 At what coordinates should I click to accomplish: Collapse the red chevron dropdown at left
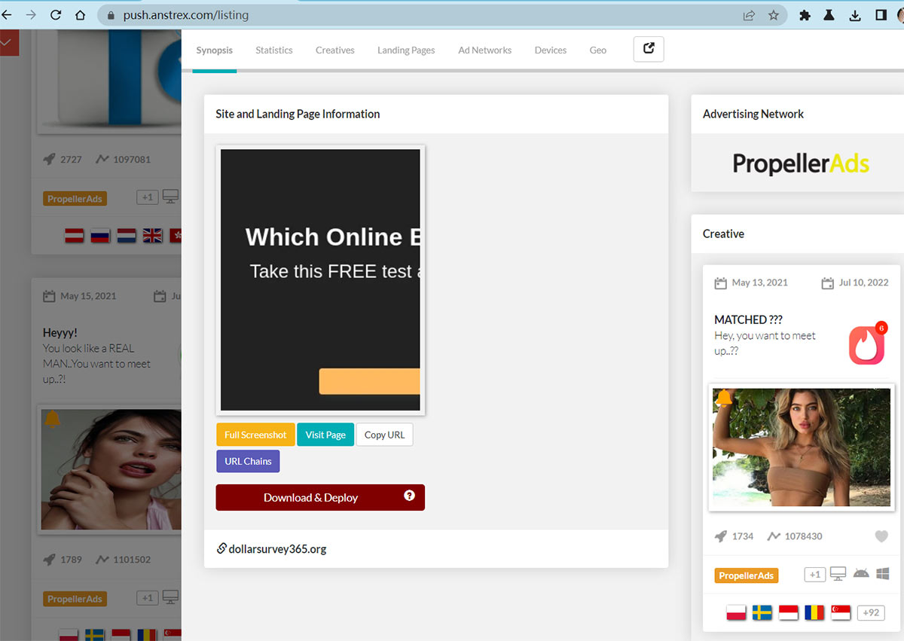click(7, 42)
